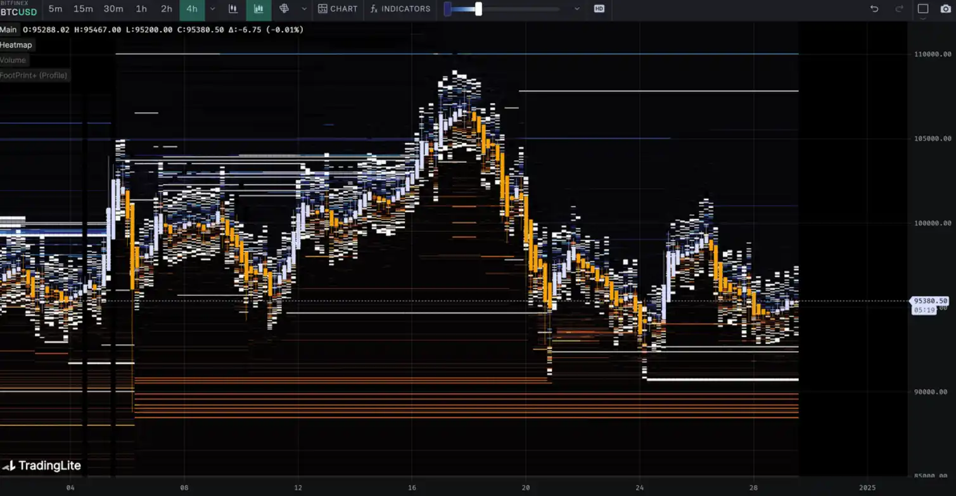956x496 pixels.
Task: Click the undo arrow icon
Action: pos(874,9)
